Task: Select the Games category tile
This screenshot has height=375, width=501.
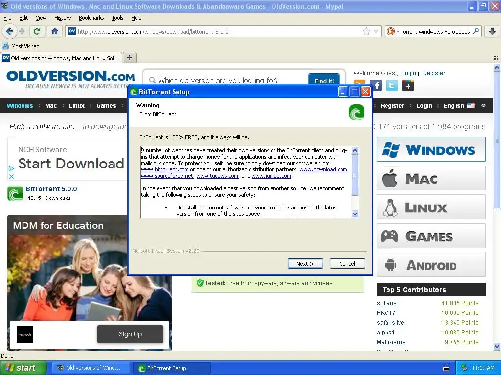Action: 431,236
